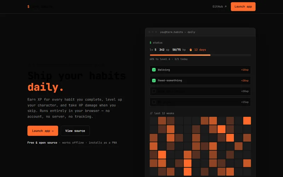Click Read something row's orange +20xp value

(x=245, y=81)
